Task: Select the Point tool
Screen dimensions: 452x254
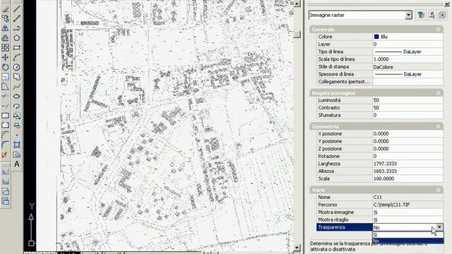Action: click(17, 135)
